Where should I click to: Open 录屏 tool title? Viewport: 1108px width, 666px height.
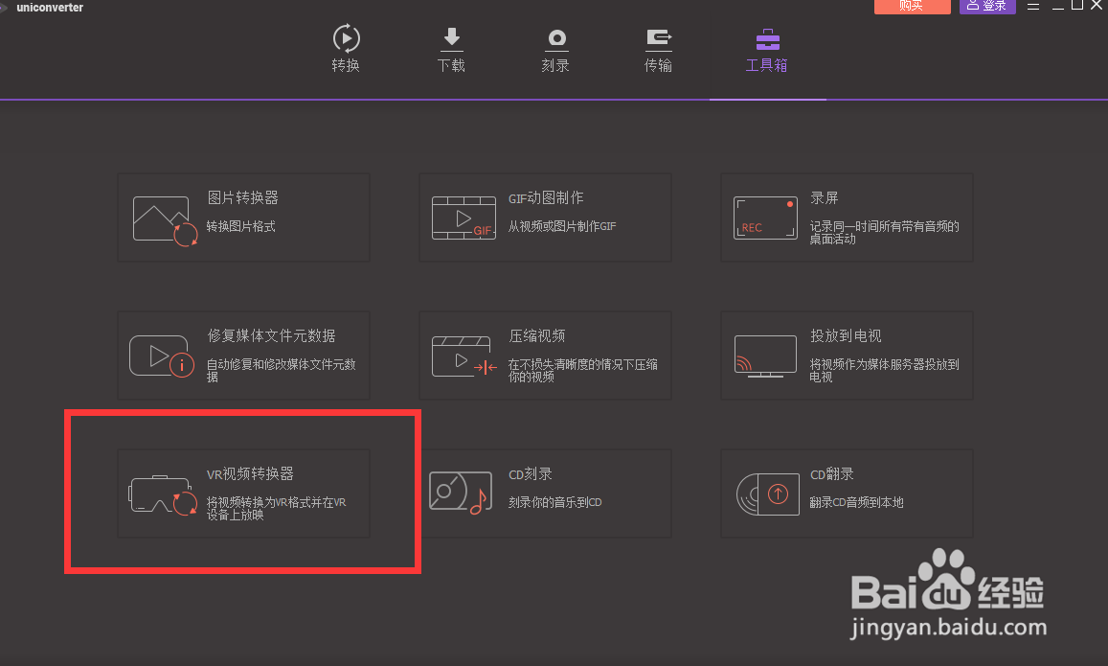point(824,198)
